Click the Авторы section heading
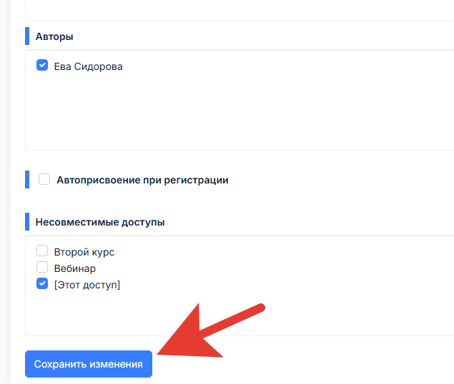The width and height of the screenshot is (454, 384). point(54,36)
